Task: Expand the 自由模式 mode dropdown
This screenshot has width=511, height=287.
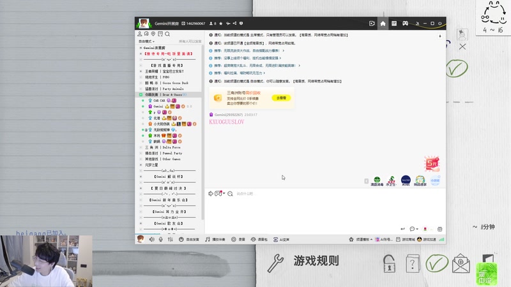Action: pos(146,41)
